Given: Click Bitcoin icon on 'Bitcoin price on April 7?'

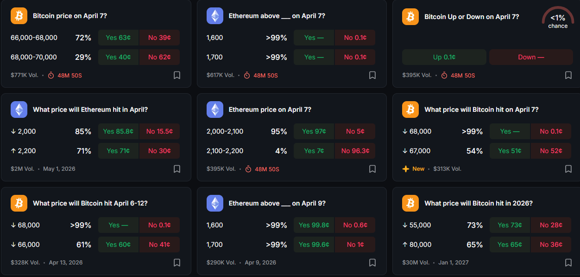Looking at the screenshot, I should 19,16.
